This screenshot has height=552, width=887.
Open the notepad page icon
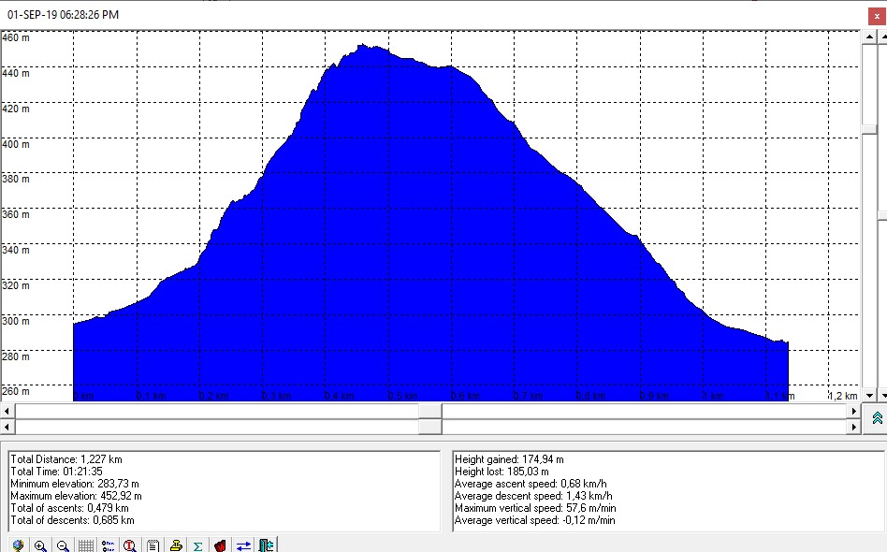pyautogui.click(x=153, y=545)
